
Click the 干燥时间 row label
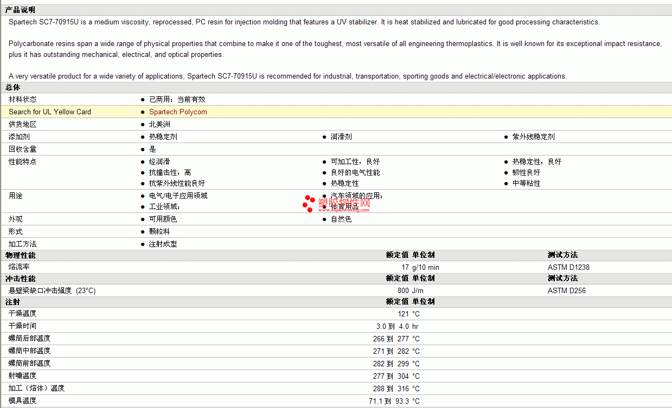click(x=23, y=326)
